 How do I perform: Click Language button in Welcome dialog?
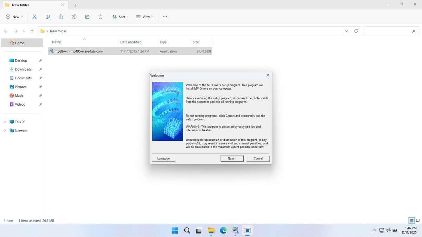click(x=164, y=158)
